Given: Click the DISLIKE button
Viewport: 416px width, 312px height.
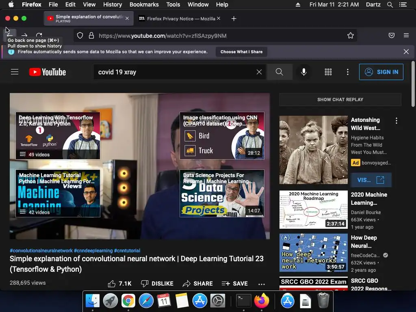Looking at the screenshot, I should [x=157, y=284].
